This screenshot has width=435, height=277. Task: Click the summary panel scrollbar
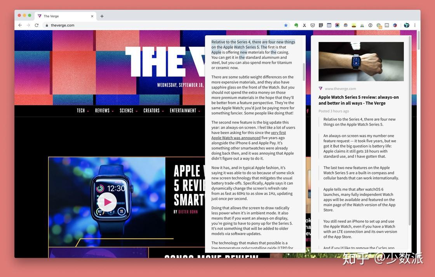pos(409,131)
